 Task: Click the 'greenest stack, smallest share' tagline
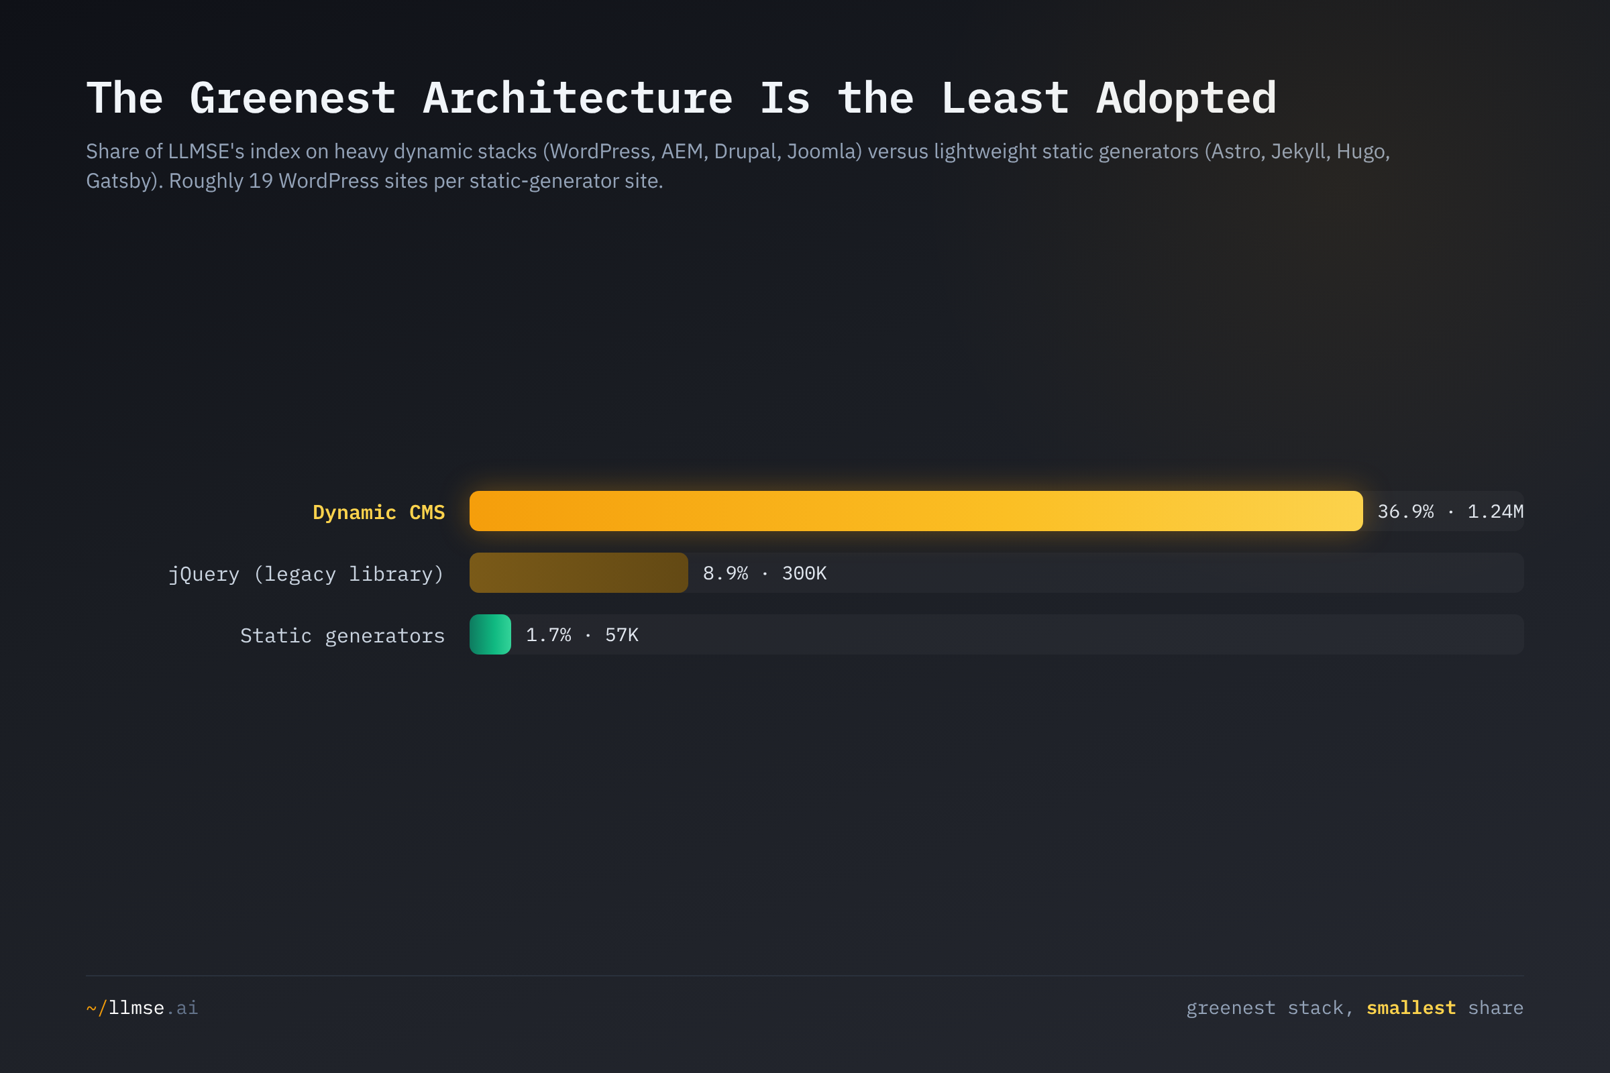(x=1354, y=1007)
